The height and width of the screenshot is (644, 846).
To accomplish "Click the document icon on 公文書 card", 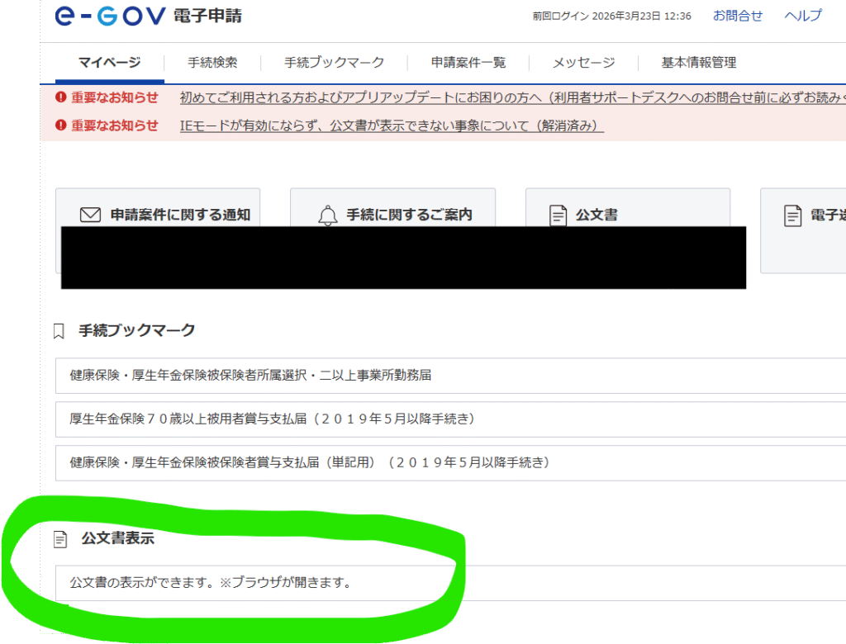I will pos(558,215).
